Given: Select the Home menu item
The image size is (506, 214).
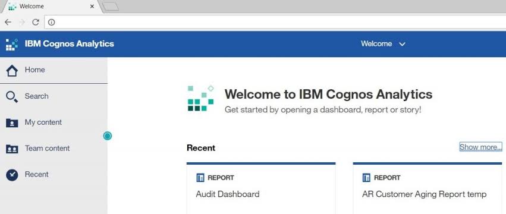Looking at the screenshot, I should click(x=54, y=70).
